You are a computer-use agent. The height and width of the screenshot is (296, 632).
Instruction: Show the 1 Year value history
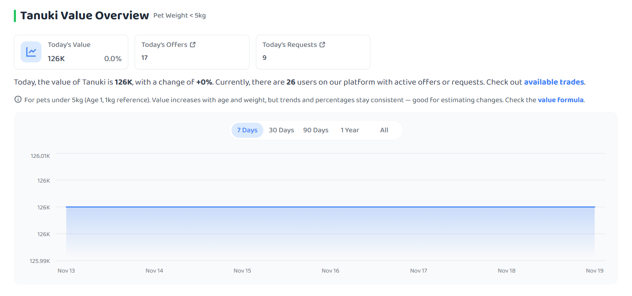[x=350, y=130]
